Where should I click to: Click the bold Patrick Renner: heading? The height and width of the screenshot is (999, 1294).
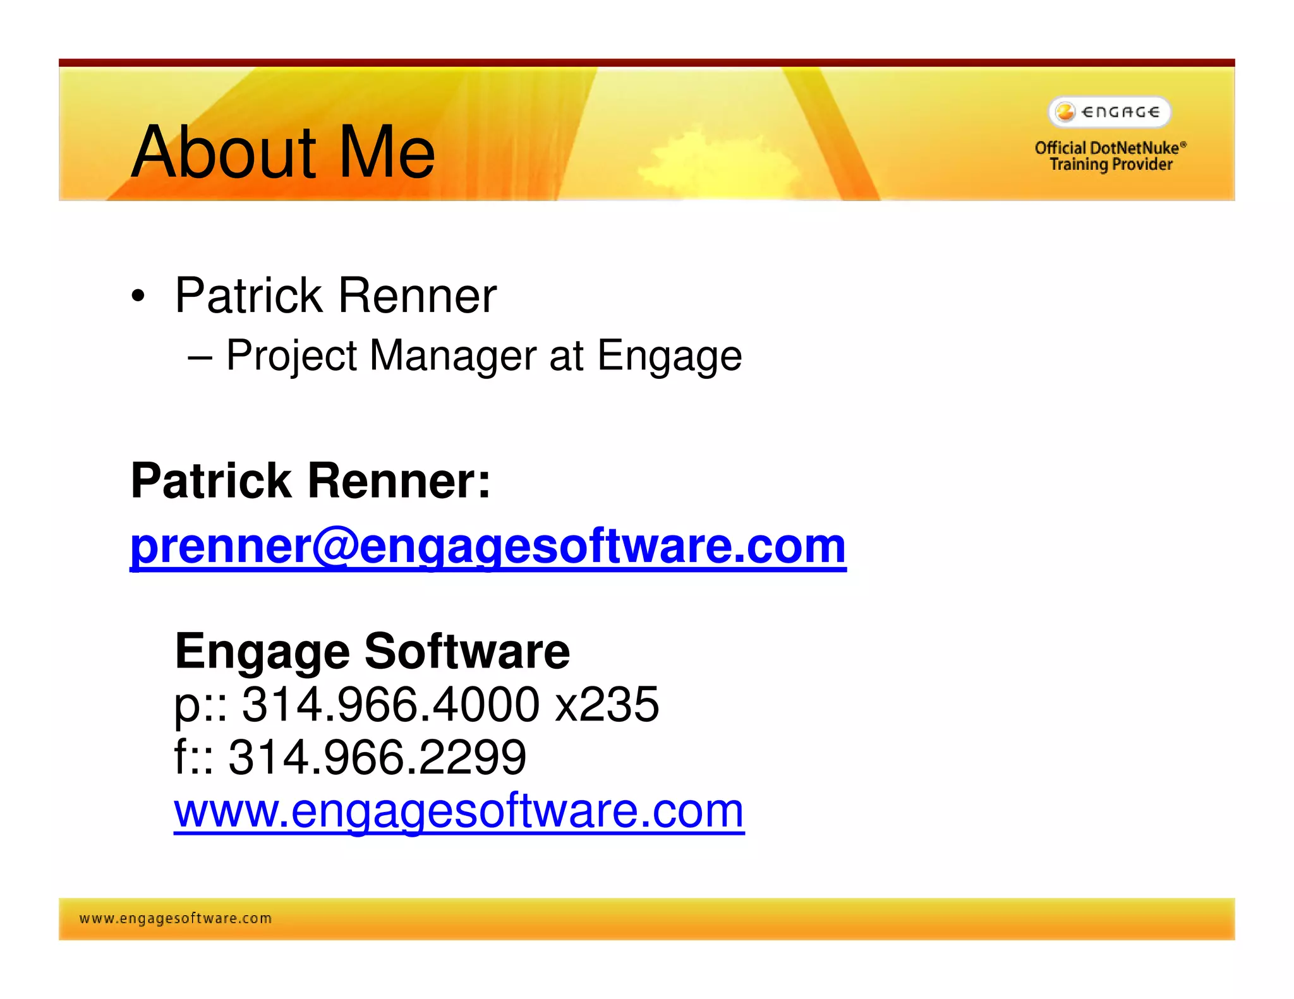coord(310,481)
